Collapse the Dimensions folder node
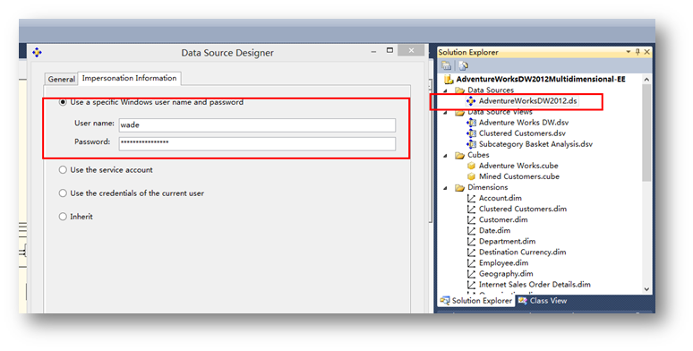Image resolution: width=693 pixels, height=351 pixels. (446, 187)
